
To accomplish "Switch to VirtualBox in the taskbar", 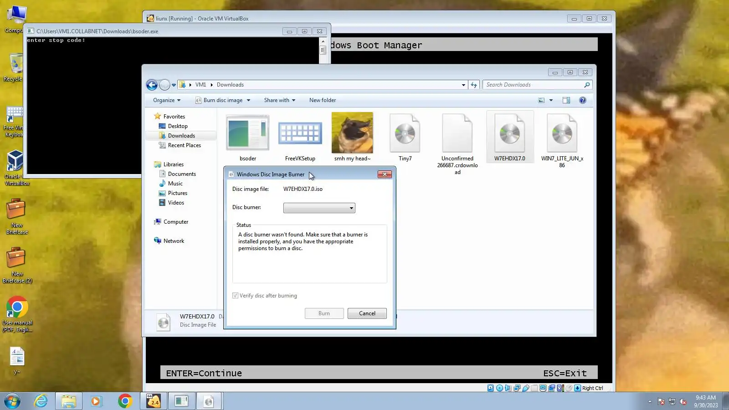I will tap(154, 401).
